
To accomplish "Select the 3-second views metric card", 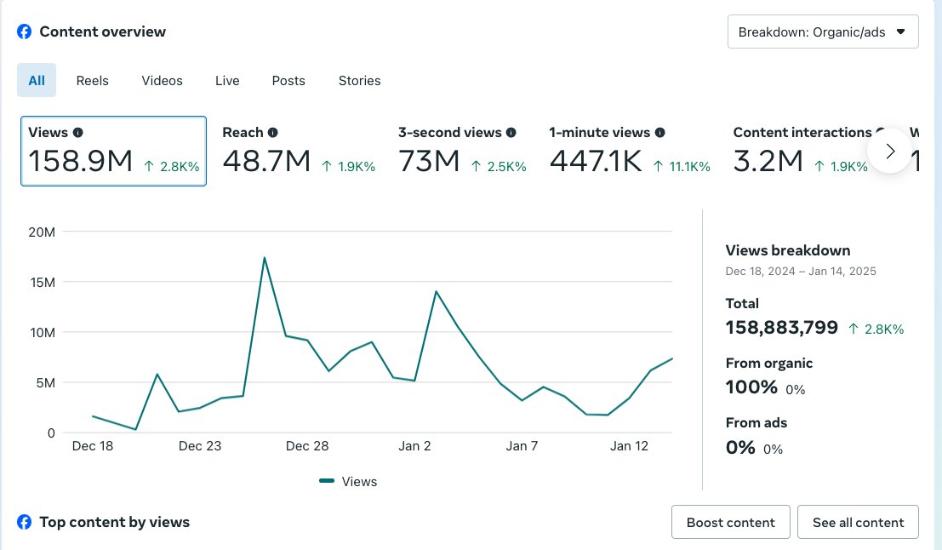I will 462,151.
